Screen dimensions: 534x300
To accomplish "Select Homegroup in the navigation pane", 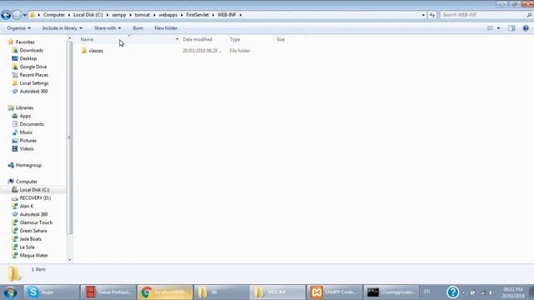I will click(28, 165).
